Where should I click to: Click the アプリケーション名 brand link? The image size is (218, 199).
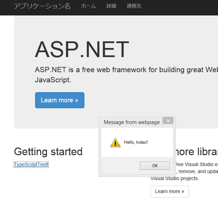[x=42, y=6]
